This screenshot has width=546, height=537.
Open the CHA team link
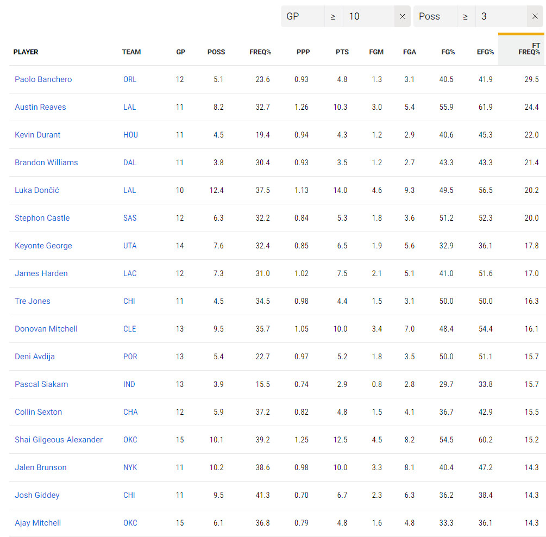pos(130,412)
